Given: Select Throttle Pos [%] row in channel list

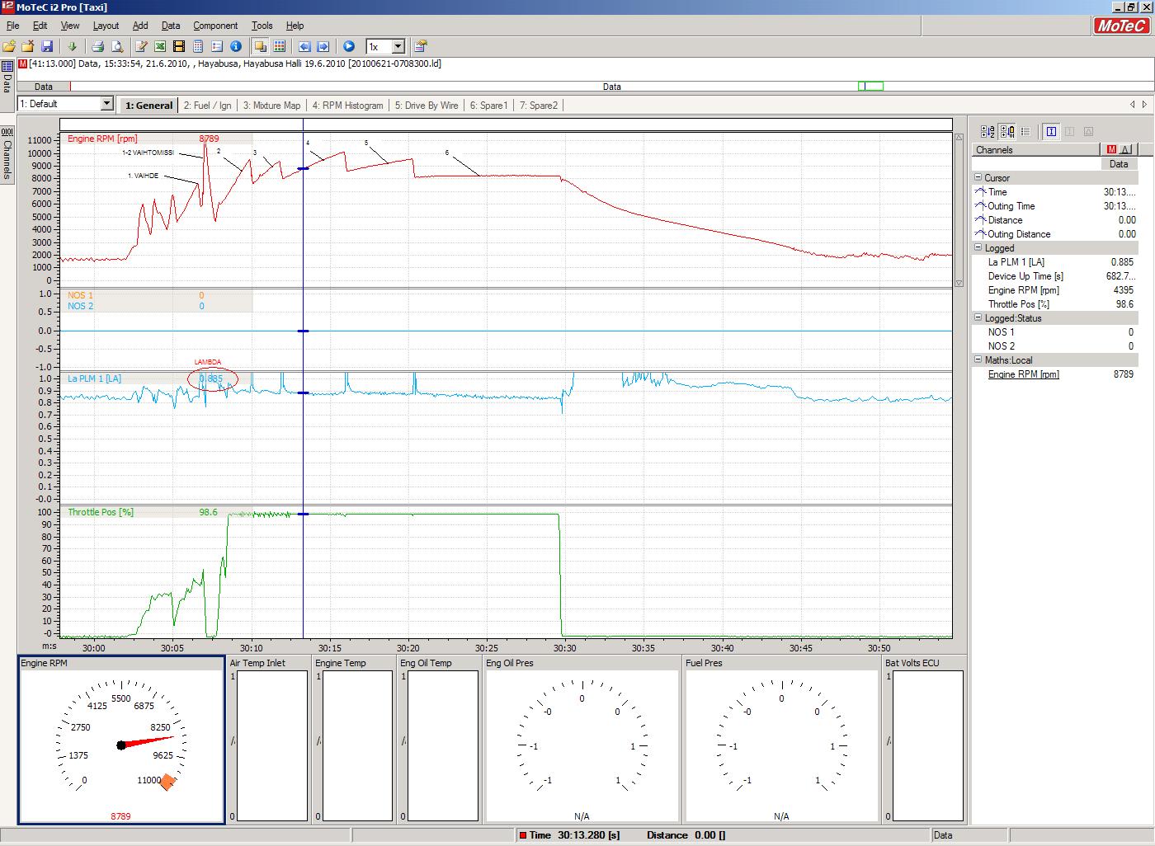Looking at the screenshot, I should point(1055,304).
